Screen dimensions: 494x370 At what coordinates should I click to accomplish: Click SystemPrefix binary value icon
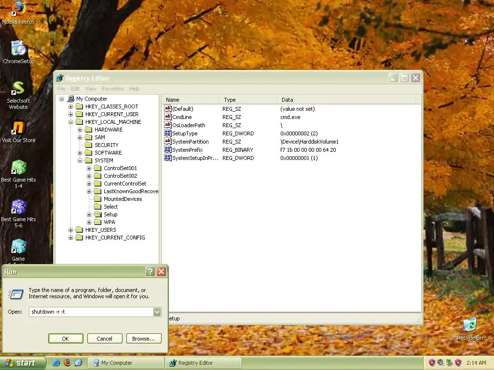[x=167, y=149]
